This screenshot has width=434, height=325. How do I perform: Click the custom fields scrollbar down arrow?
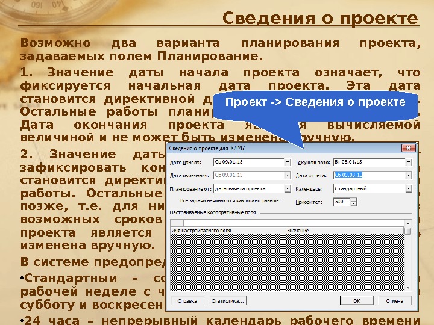tap(407, 288)
